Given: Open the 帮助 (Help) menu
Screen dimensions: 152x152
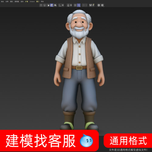Looking at the screenshot, I should (42, 2).
